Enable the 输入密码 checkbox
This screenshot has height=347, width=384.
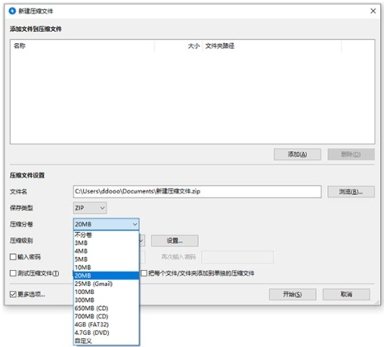pos(13,256)
